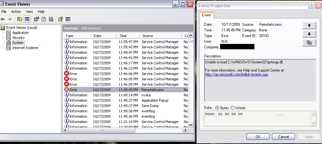Sort by the Date column header

103,36
